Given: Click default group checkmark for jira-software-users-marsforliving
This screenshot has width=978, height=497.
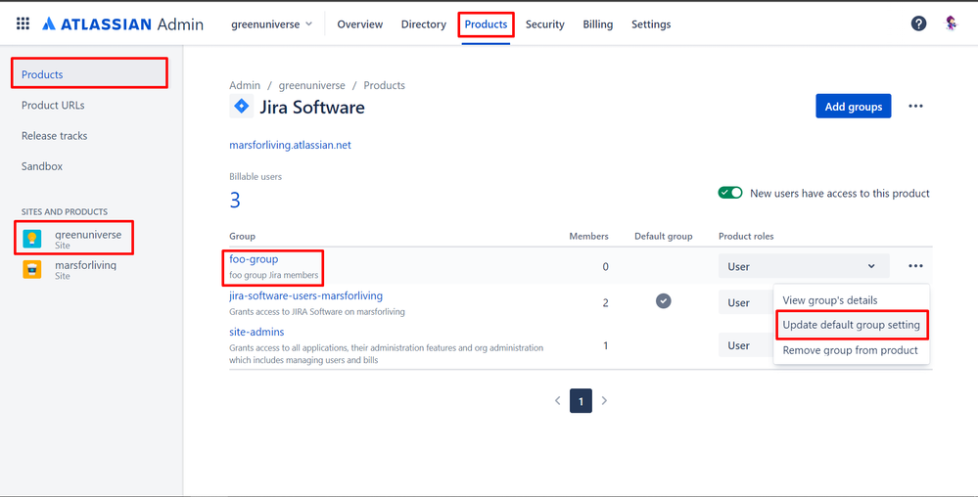Looking at the screenshot, I should (663, 301).
